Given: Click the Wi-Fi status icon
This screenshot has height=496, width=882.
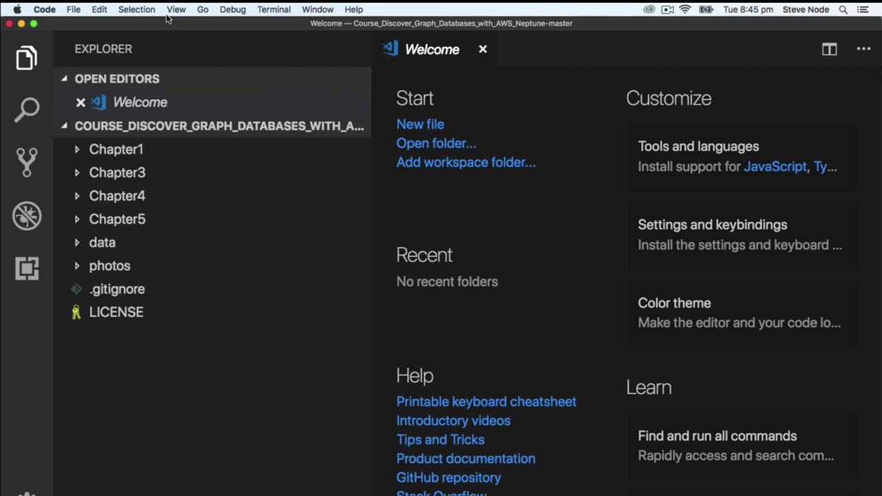Looking at the screenshot, I should [685, 10].
